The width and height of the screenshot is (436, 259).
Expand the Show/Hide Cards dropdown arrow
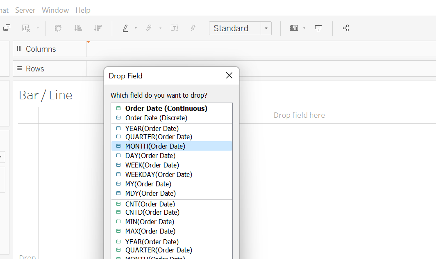click(304, 28)
